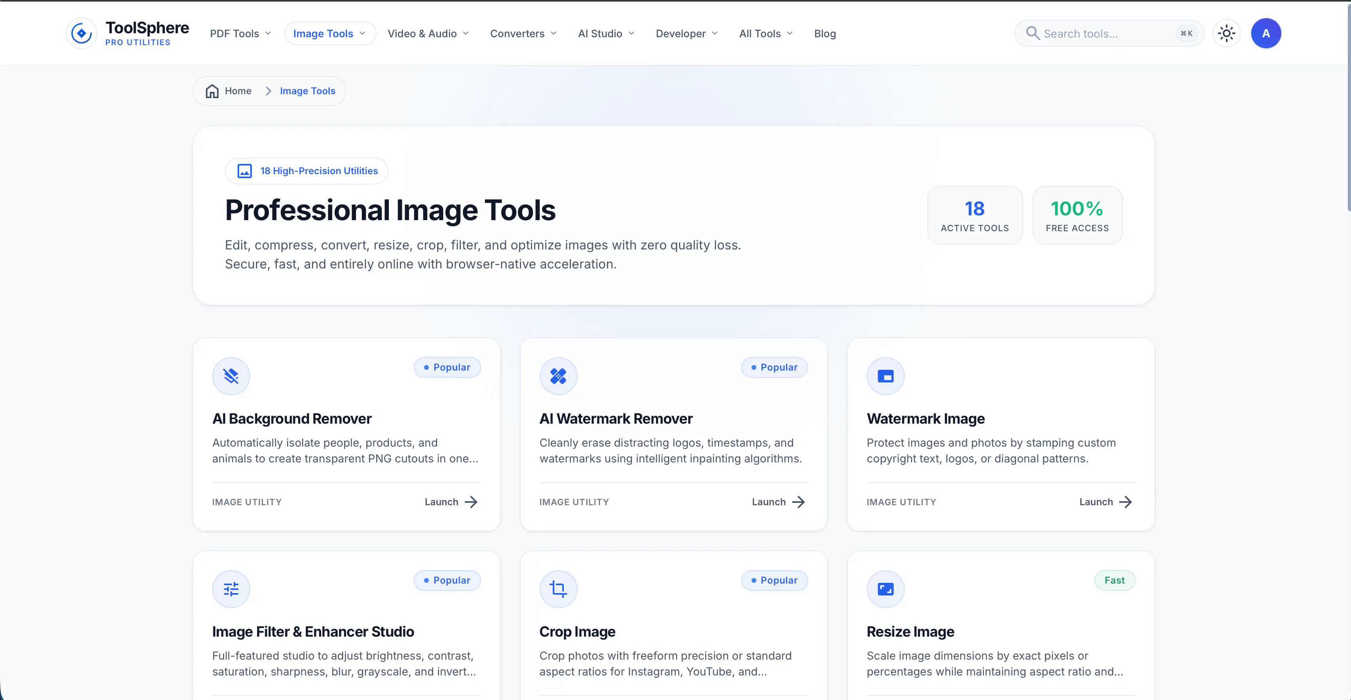Click the search magnifier icon
The width and height of the screenshot is (1351, 700).
pyautogui.click(x=1032, y=34)
